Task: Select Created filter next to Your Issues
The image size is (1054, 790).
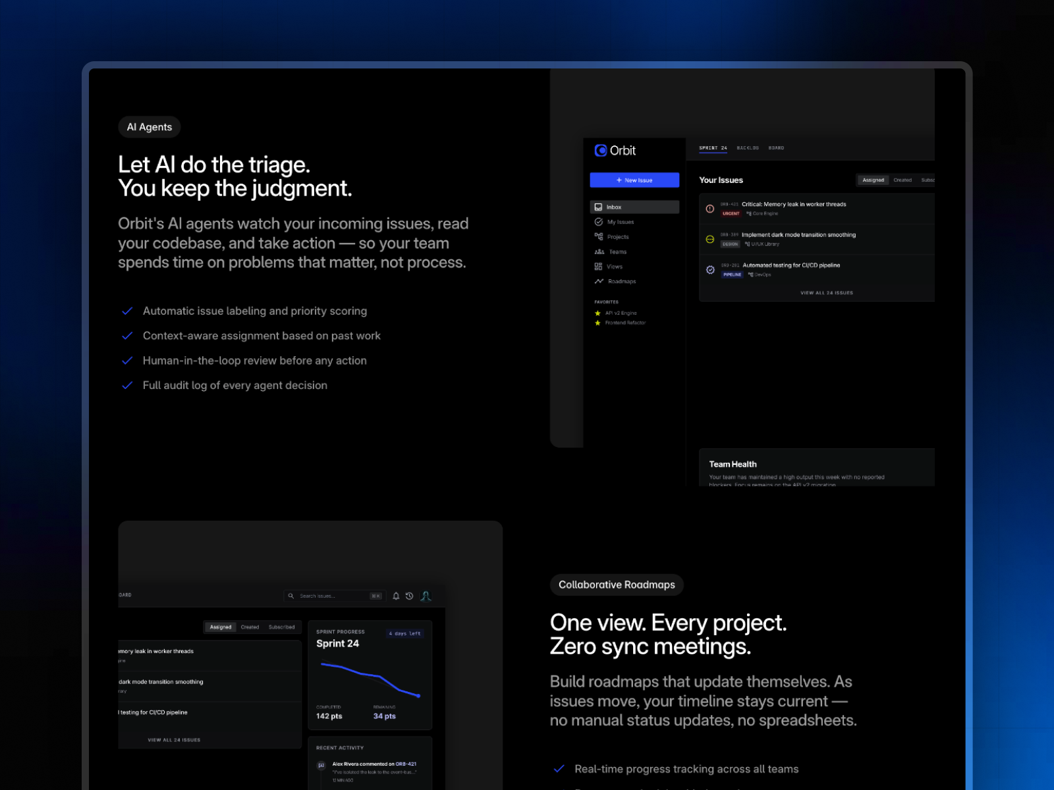Action: 902,180
